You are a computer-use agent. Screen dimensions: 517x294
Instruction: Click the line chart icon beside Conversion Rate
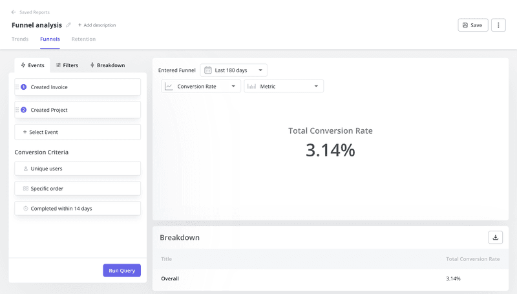coord(169,86)
